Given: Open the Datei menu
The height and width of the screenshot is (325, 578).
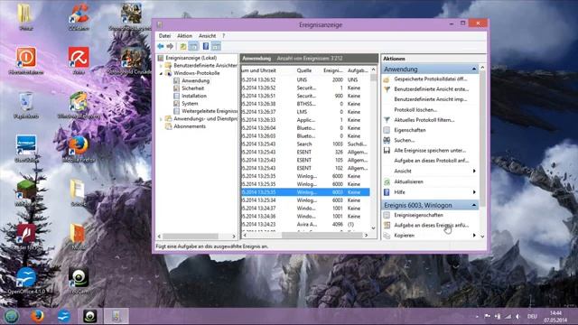Looking at the screenshot, I should tap(164, 36).
